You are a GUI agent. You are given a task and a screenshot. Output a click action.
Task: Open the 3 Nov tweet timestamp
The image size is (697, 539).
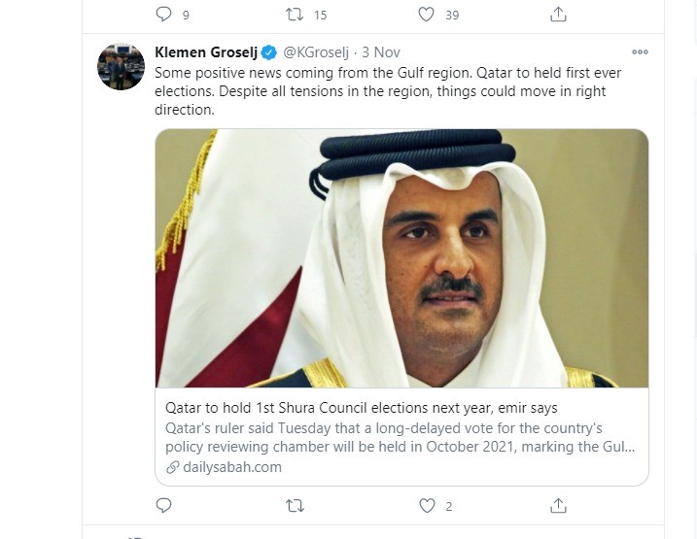[381, 52]
